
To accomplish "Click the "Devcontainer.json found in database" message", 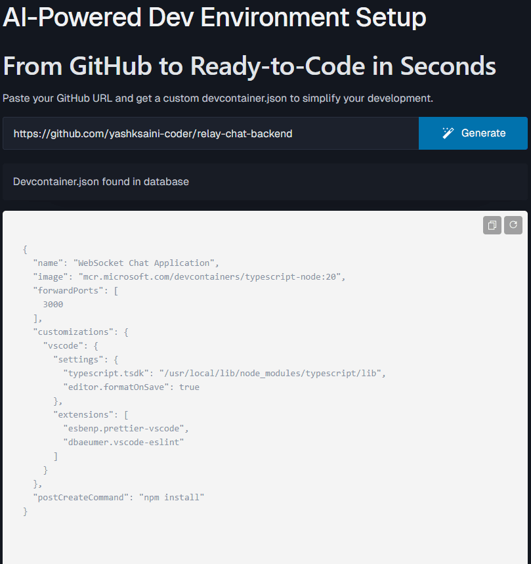I will (x=101, y=181).
